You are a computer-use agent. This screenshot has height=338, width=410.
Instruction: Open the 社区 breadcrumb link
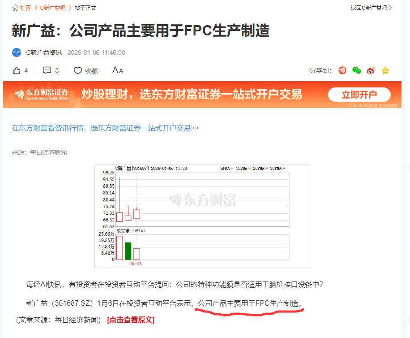click(26, 8)
